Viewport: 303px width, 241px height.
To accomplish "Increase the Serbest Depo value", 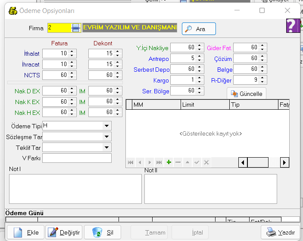I will coord(200,67).
